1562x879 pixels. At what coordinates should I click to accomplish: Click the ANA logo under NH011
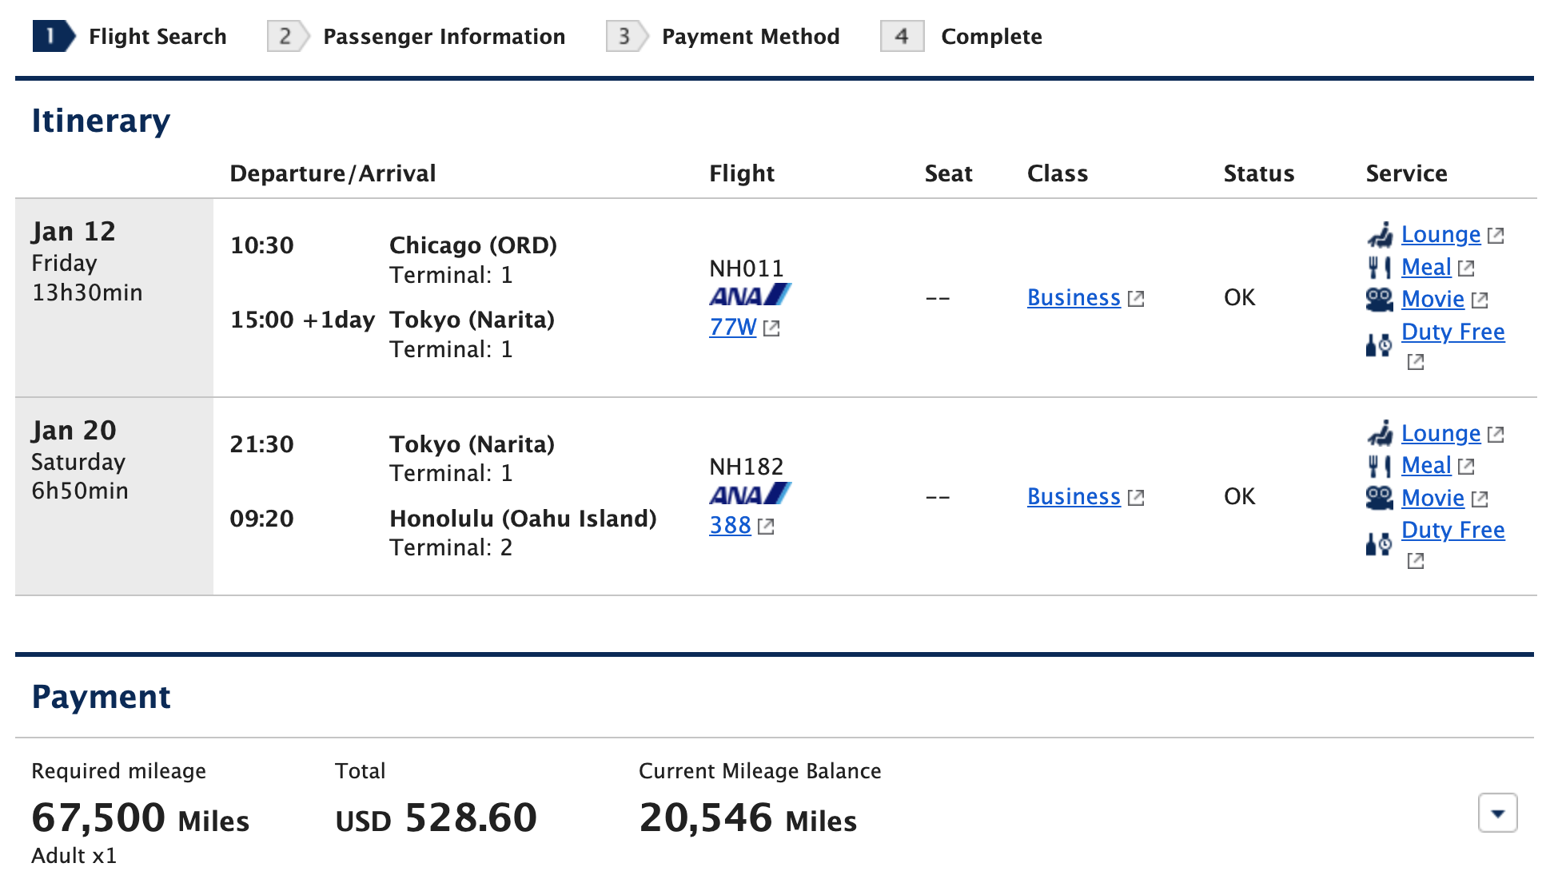point(750,296)
